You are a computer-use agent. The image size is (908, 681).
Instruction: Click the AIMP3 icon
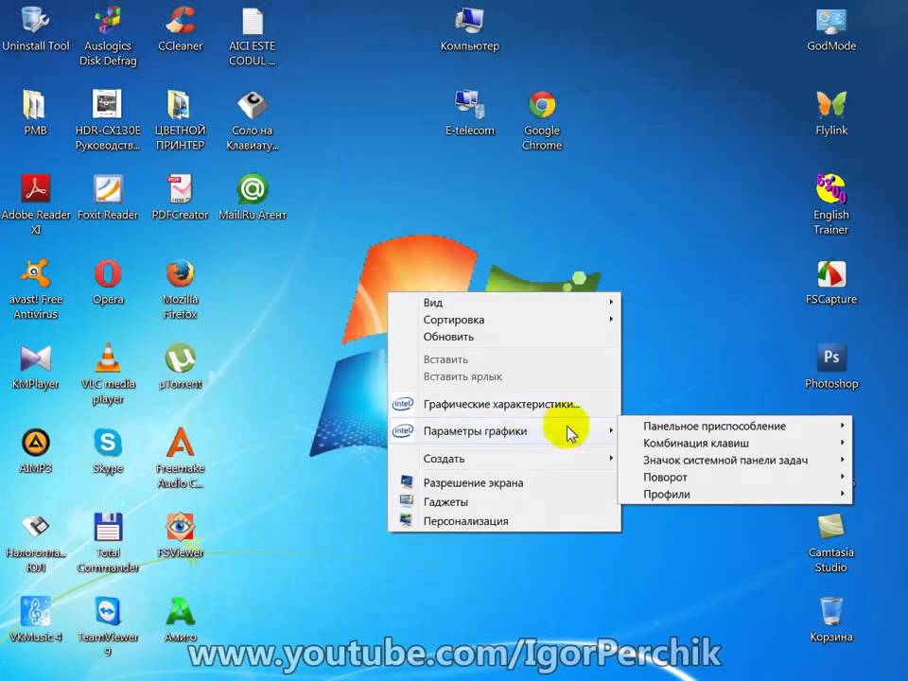point(35,443)
